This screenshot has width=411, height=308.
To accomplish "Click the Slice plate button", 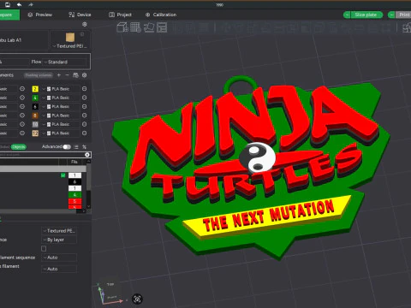I will (x=366, y=15).
